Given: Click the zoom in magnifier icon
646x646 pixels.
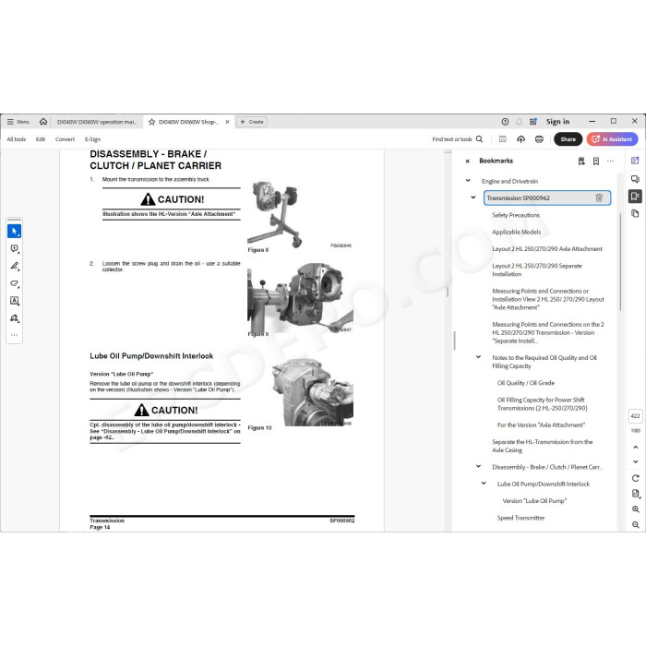Looking at the screenshot, I should [x=635, y=509].
